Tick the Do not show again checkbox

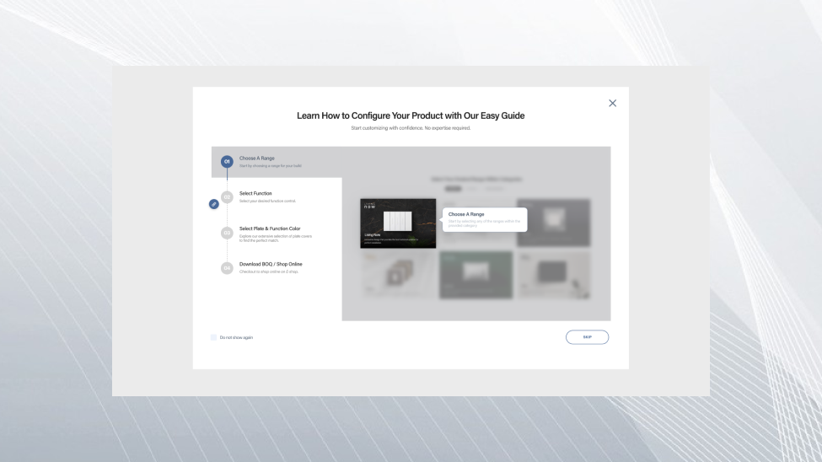point(213,337)
